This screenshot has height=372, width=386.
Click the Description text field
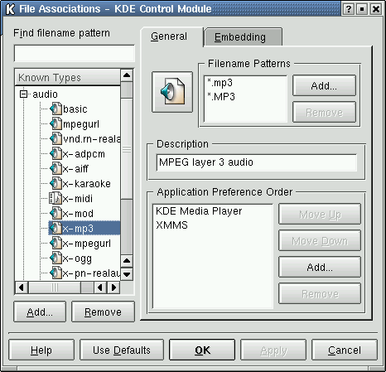257,162
